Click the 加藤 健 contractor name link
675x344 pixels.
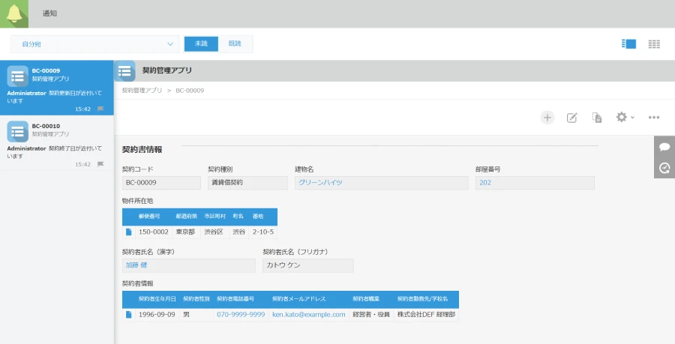(x=136, y=265)
